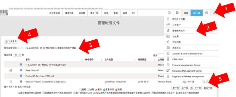Select page 1 in pagination
The width and height of the screenshot is (236, 97).
(191, 88)
